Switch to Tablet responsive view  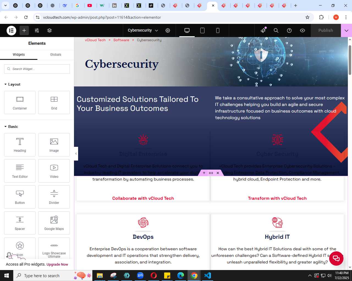(x=202, y=30)
